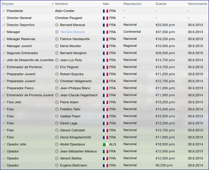Click Algeria flag in Djaadaoui row
Viewport: 209px width, 170px height.
(105, 144)
